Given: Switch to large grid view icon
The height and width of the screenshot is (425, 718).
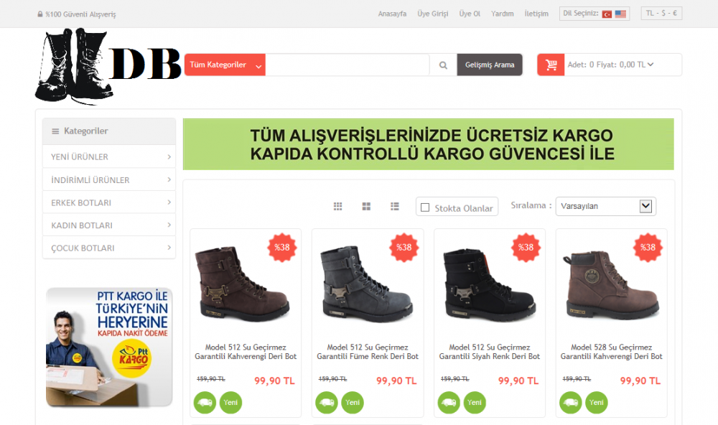Looking at the screenshot, I should [x=366, y=207].
